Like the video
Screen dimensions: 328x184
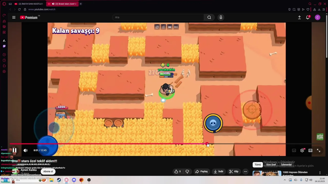178,171
